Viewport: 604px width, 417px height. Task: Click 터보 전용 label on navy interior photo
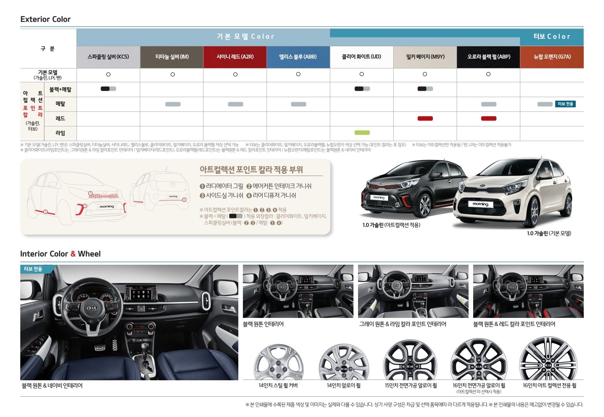33,269
